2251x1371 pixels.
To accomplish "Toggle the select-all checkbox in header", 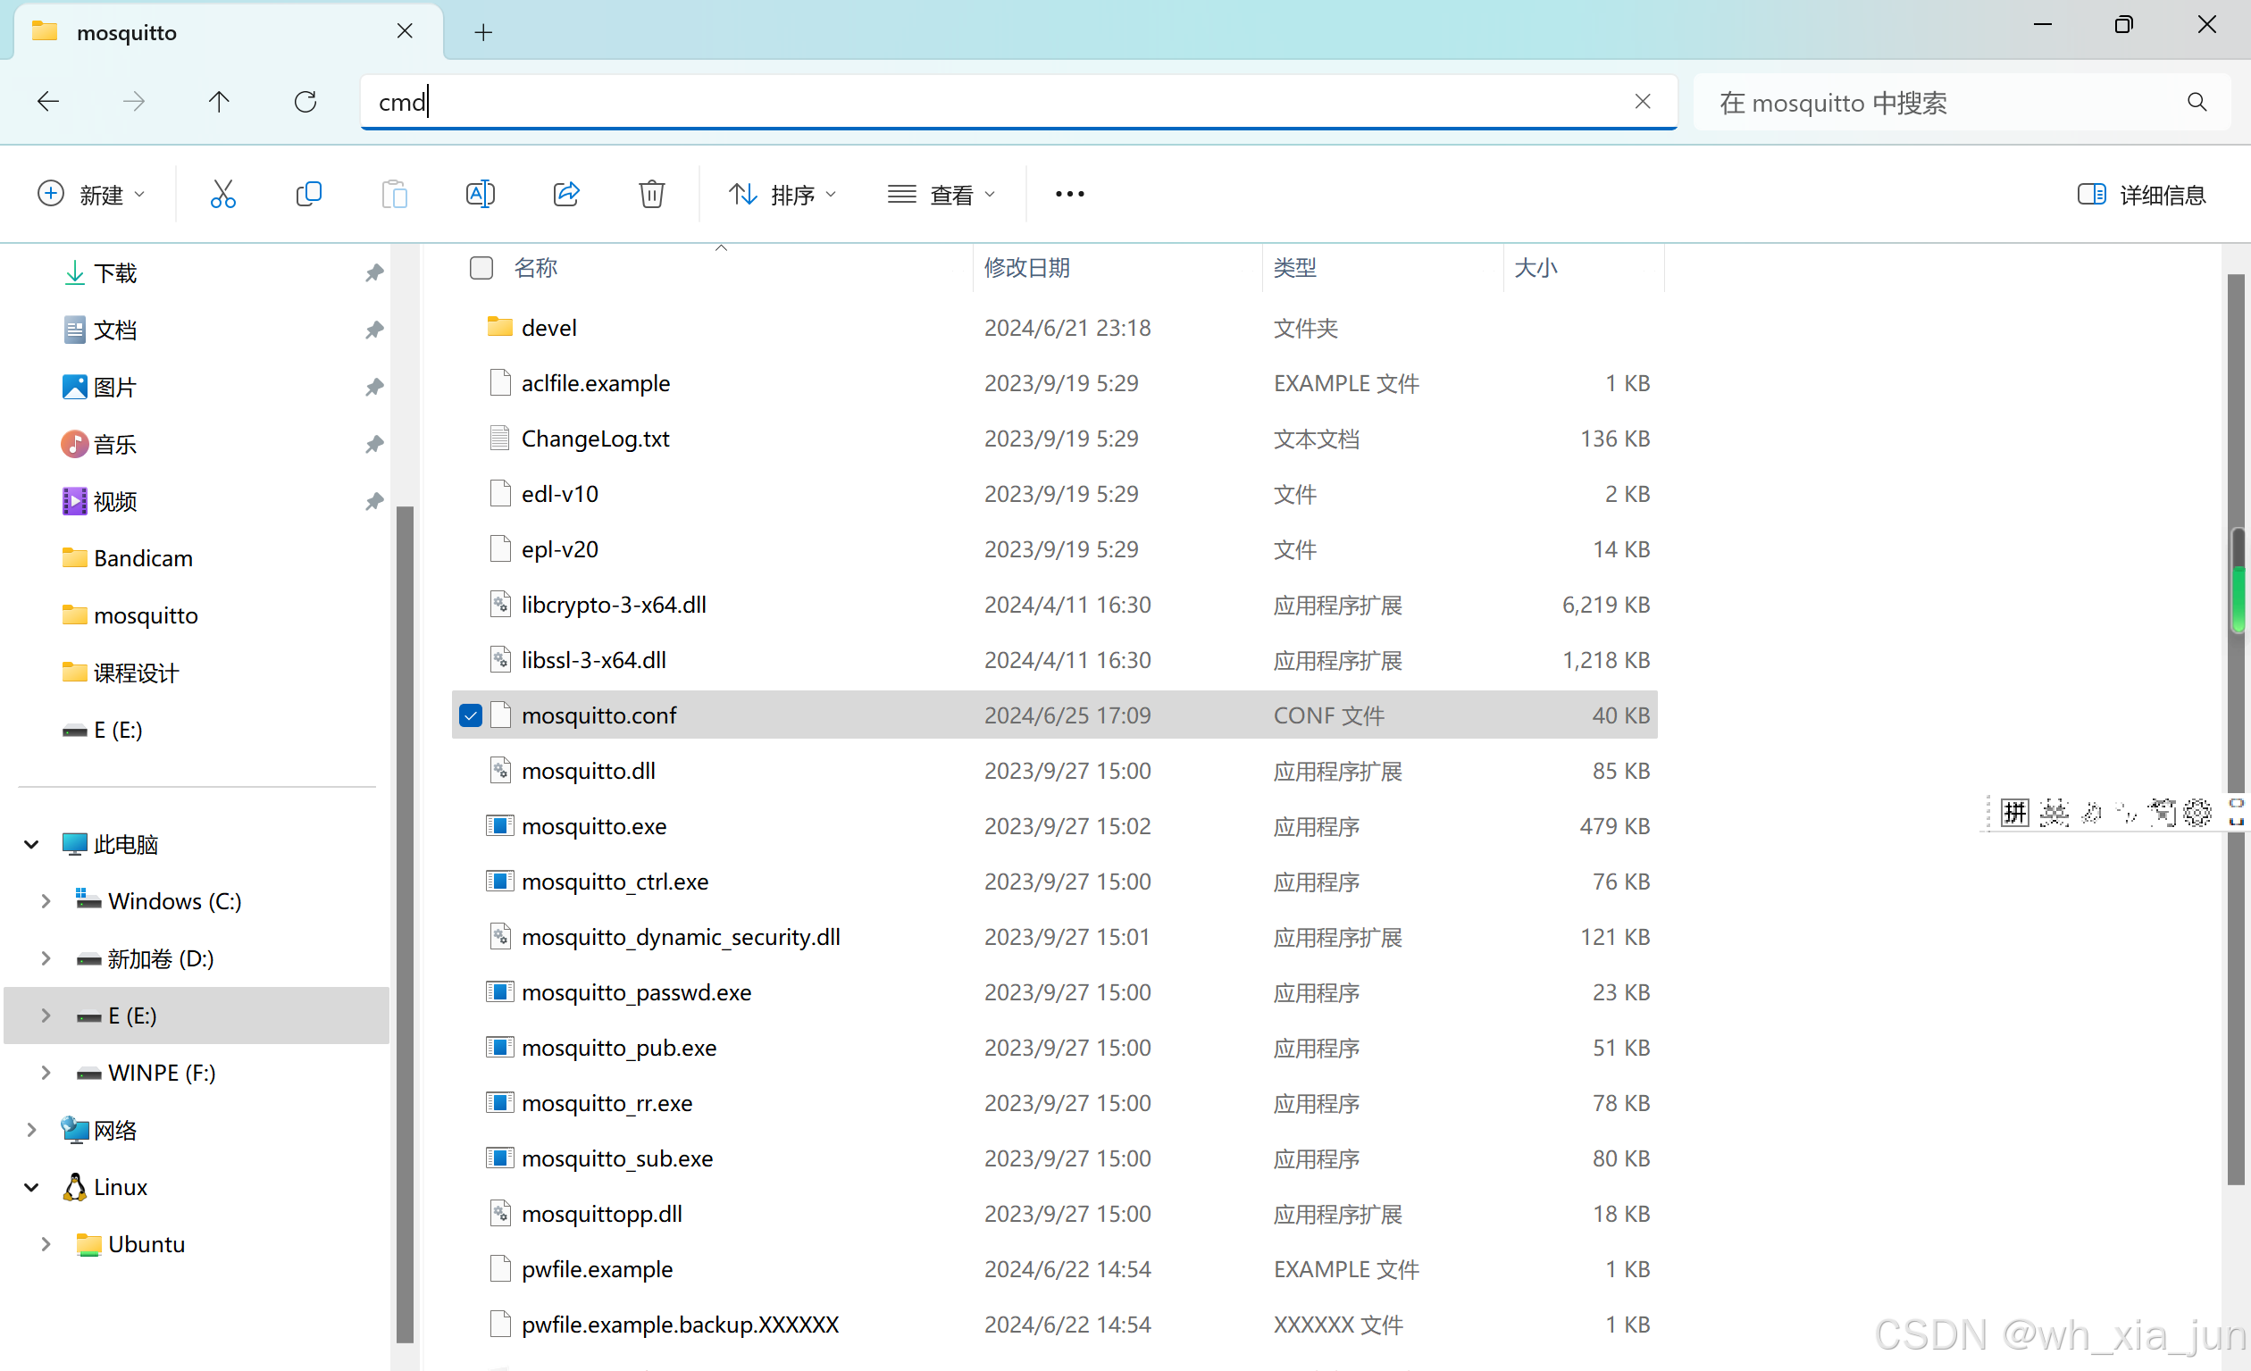I will click(x=481, y=268).
